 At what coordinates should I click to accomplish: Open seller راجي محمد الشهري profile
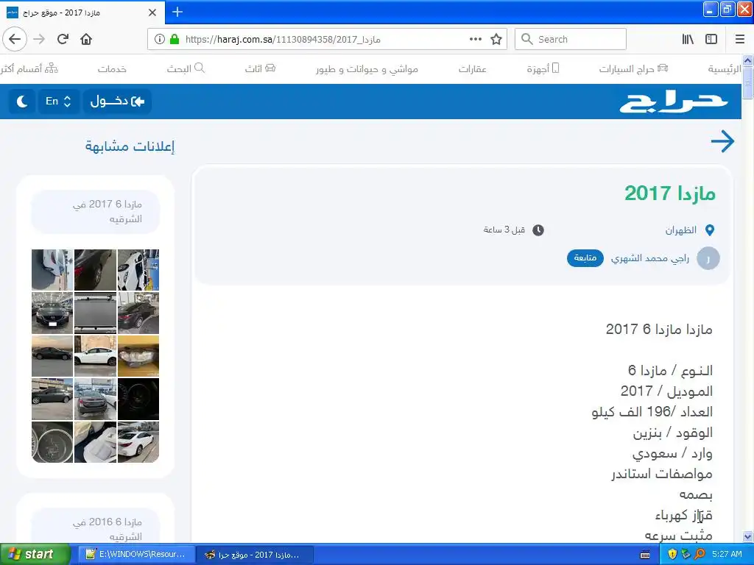pos(649,258)
